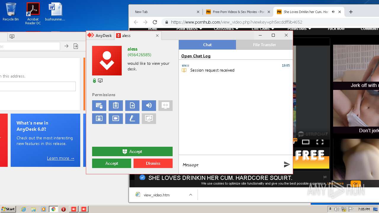Expand the LIVE CAMS dropdown on the website
The height and width of the screenshot is (213, 379).
coord(263,29)
